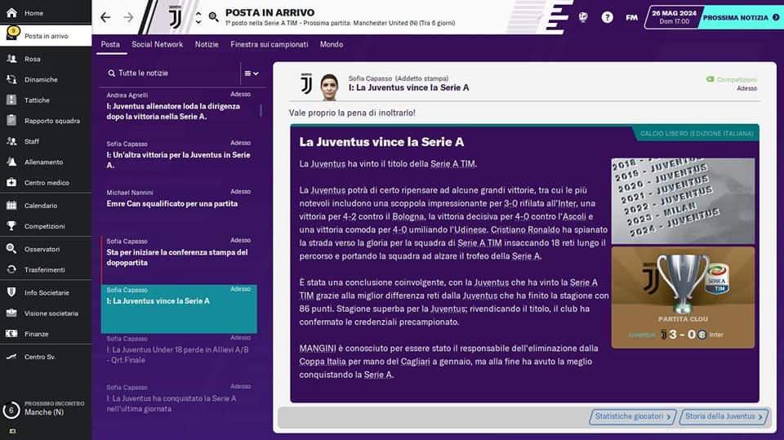The image size is (784, 440).
Task: Click the Ascoli link in article
Action: pos(574,217)
